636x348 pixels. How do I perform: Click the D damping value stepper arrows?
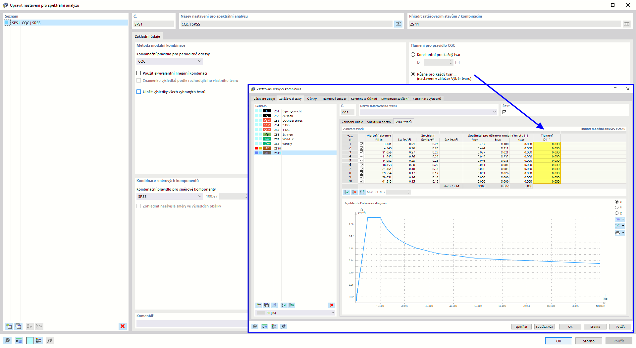(450, 62)
